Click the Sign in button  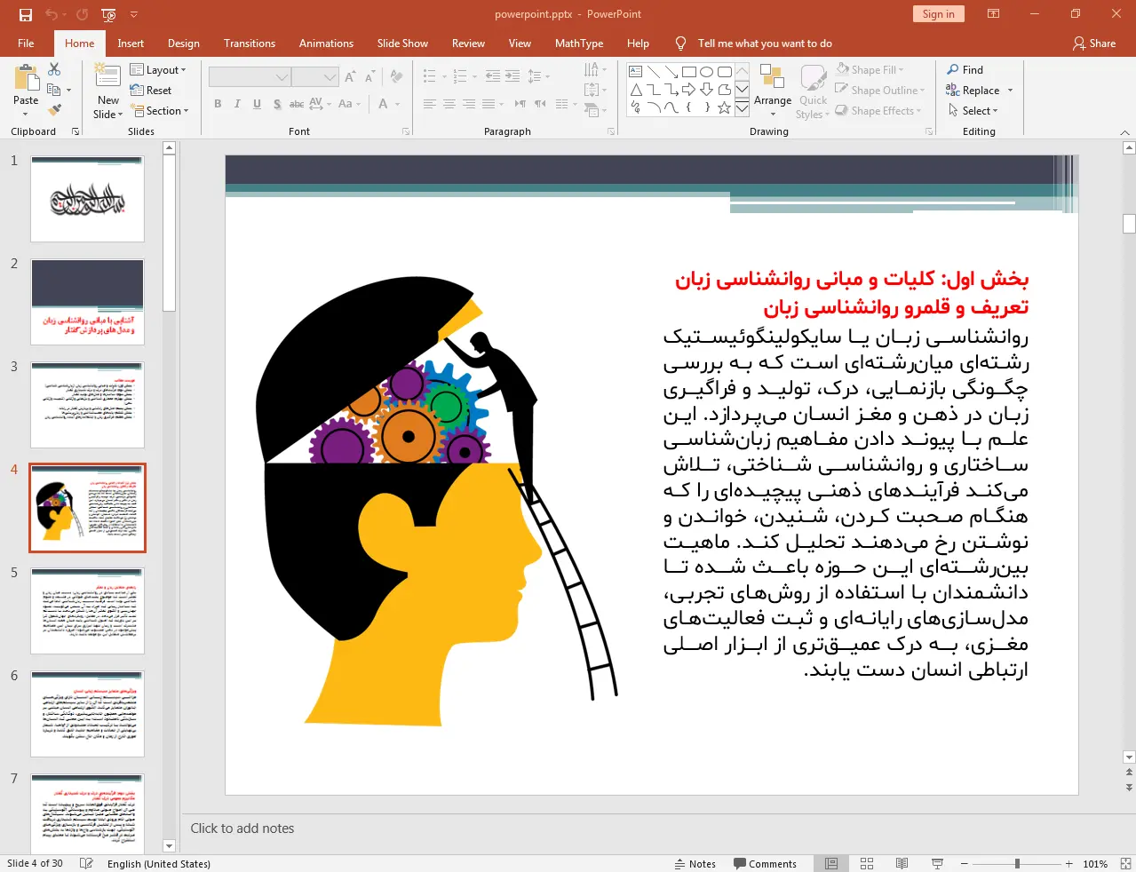coord(938,13)
